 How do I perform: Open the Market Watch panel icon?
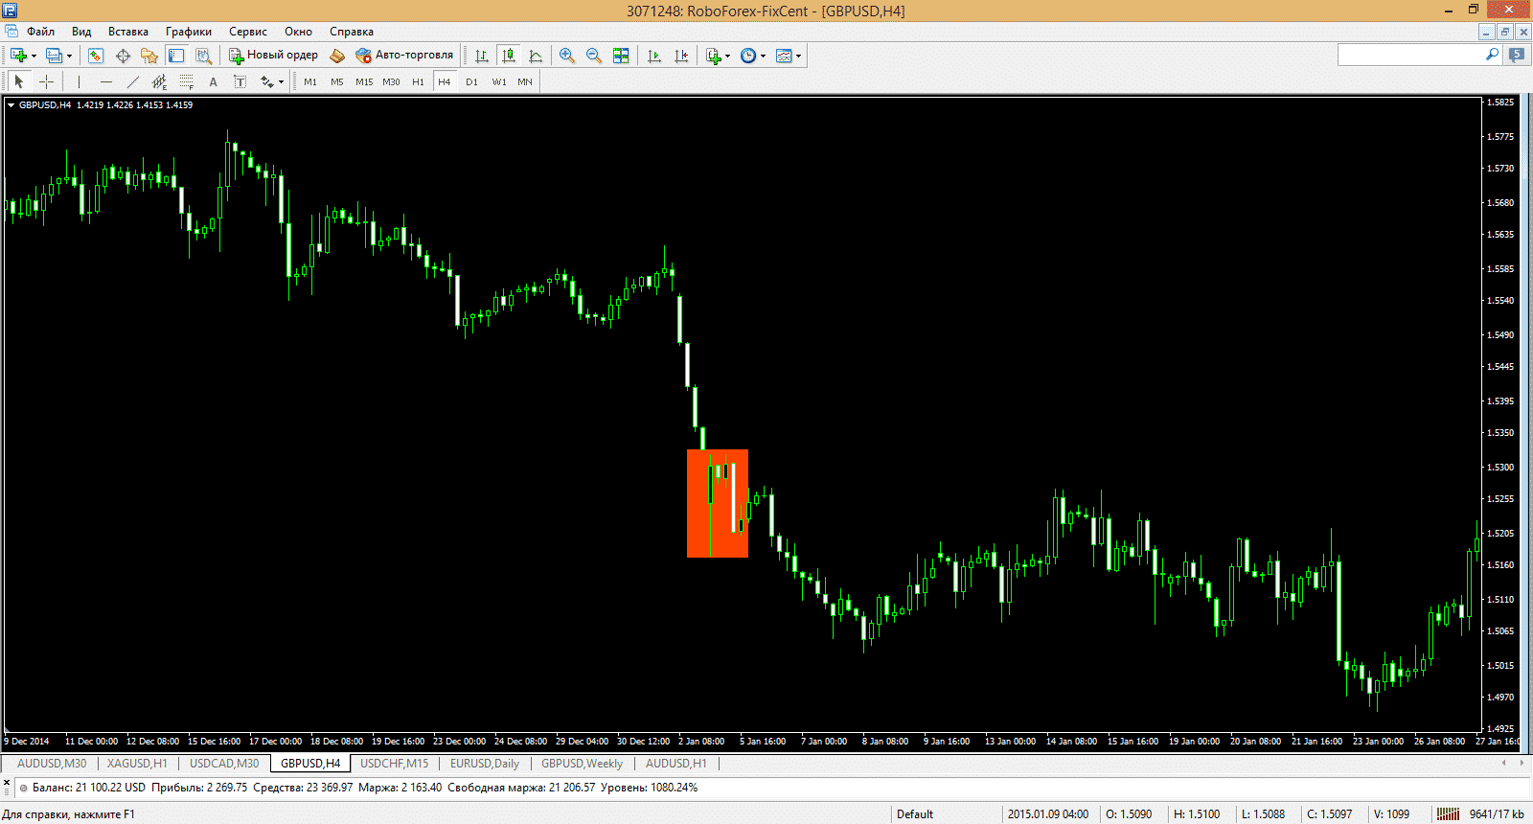click(x=95, y=56)
